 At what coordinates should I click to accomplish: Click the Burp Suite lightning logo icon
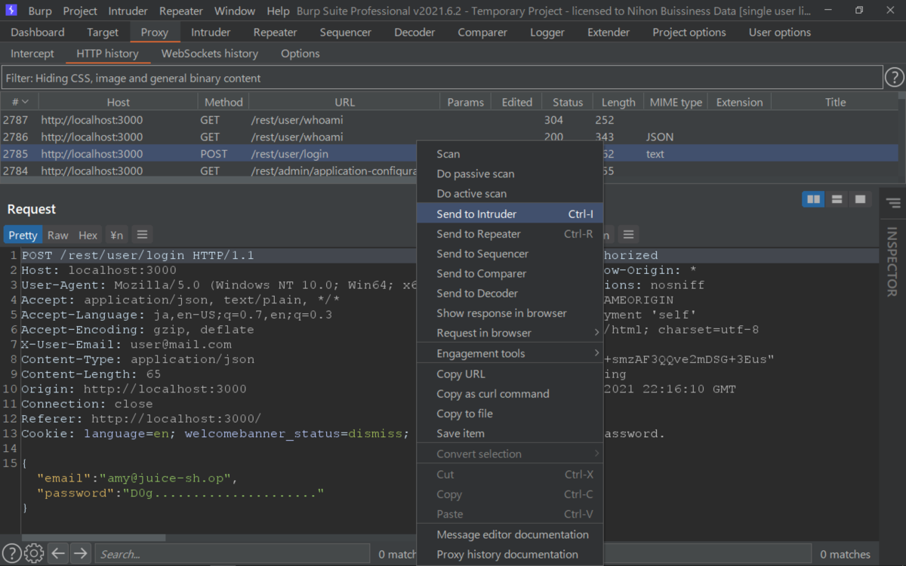[x=13, y=11]
